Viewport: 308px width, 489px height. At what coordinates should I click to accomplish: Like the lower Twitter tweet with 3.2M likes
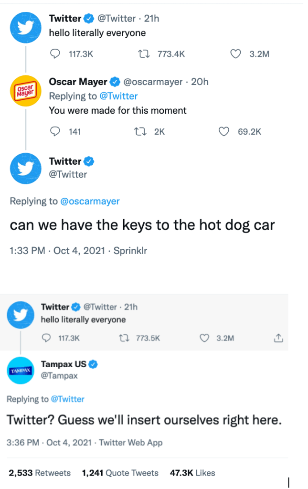click(204, 338)
